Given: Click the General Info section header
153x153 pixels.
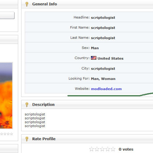Looking at the screenshot, I should click(x=87, y=4).
